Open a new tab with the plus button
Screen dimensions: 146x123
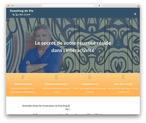[x=138, y=6]
